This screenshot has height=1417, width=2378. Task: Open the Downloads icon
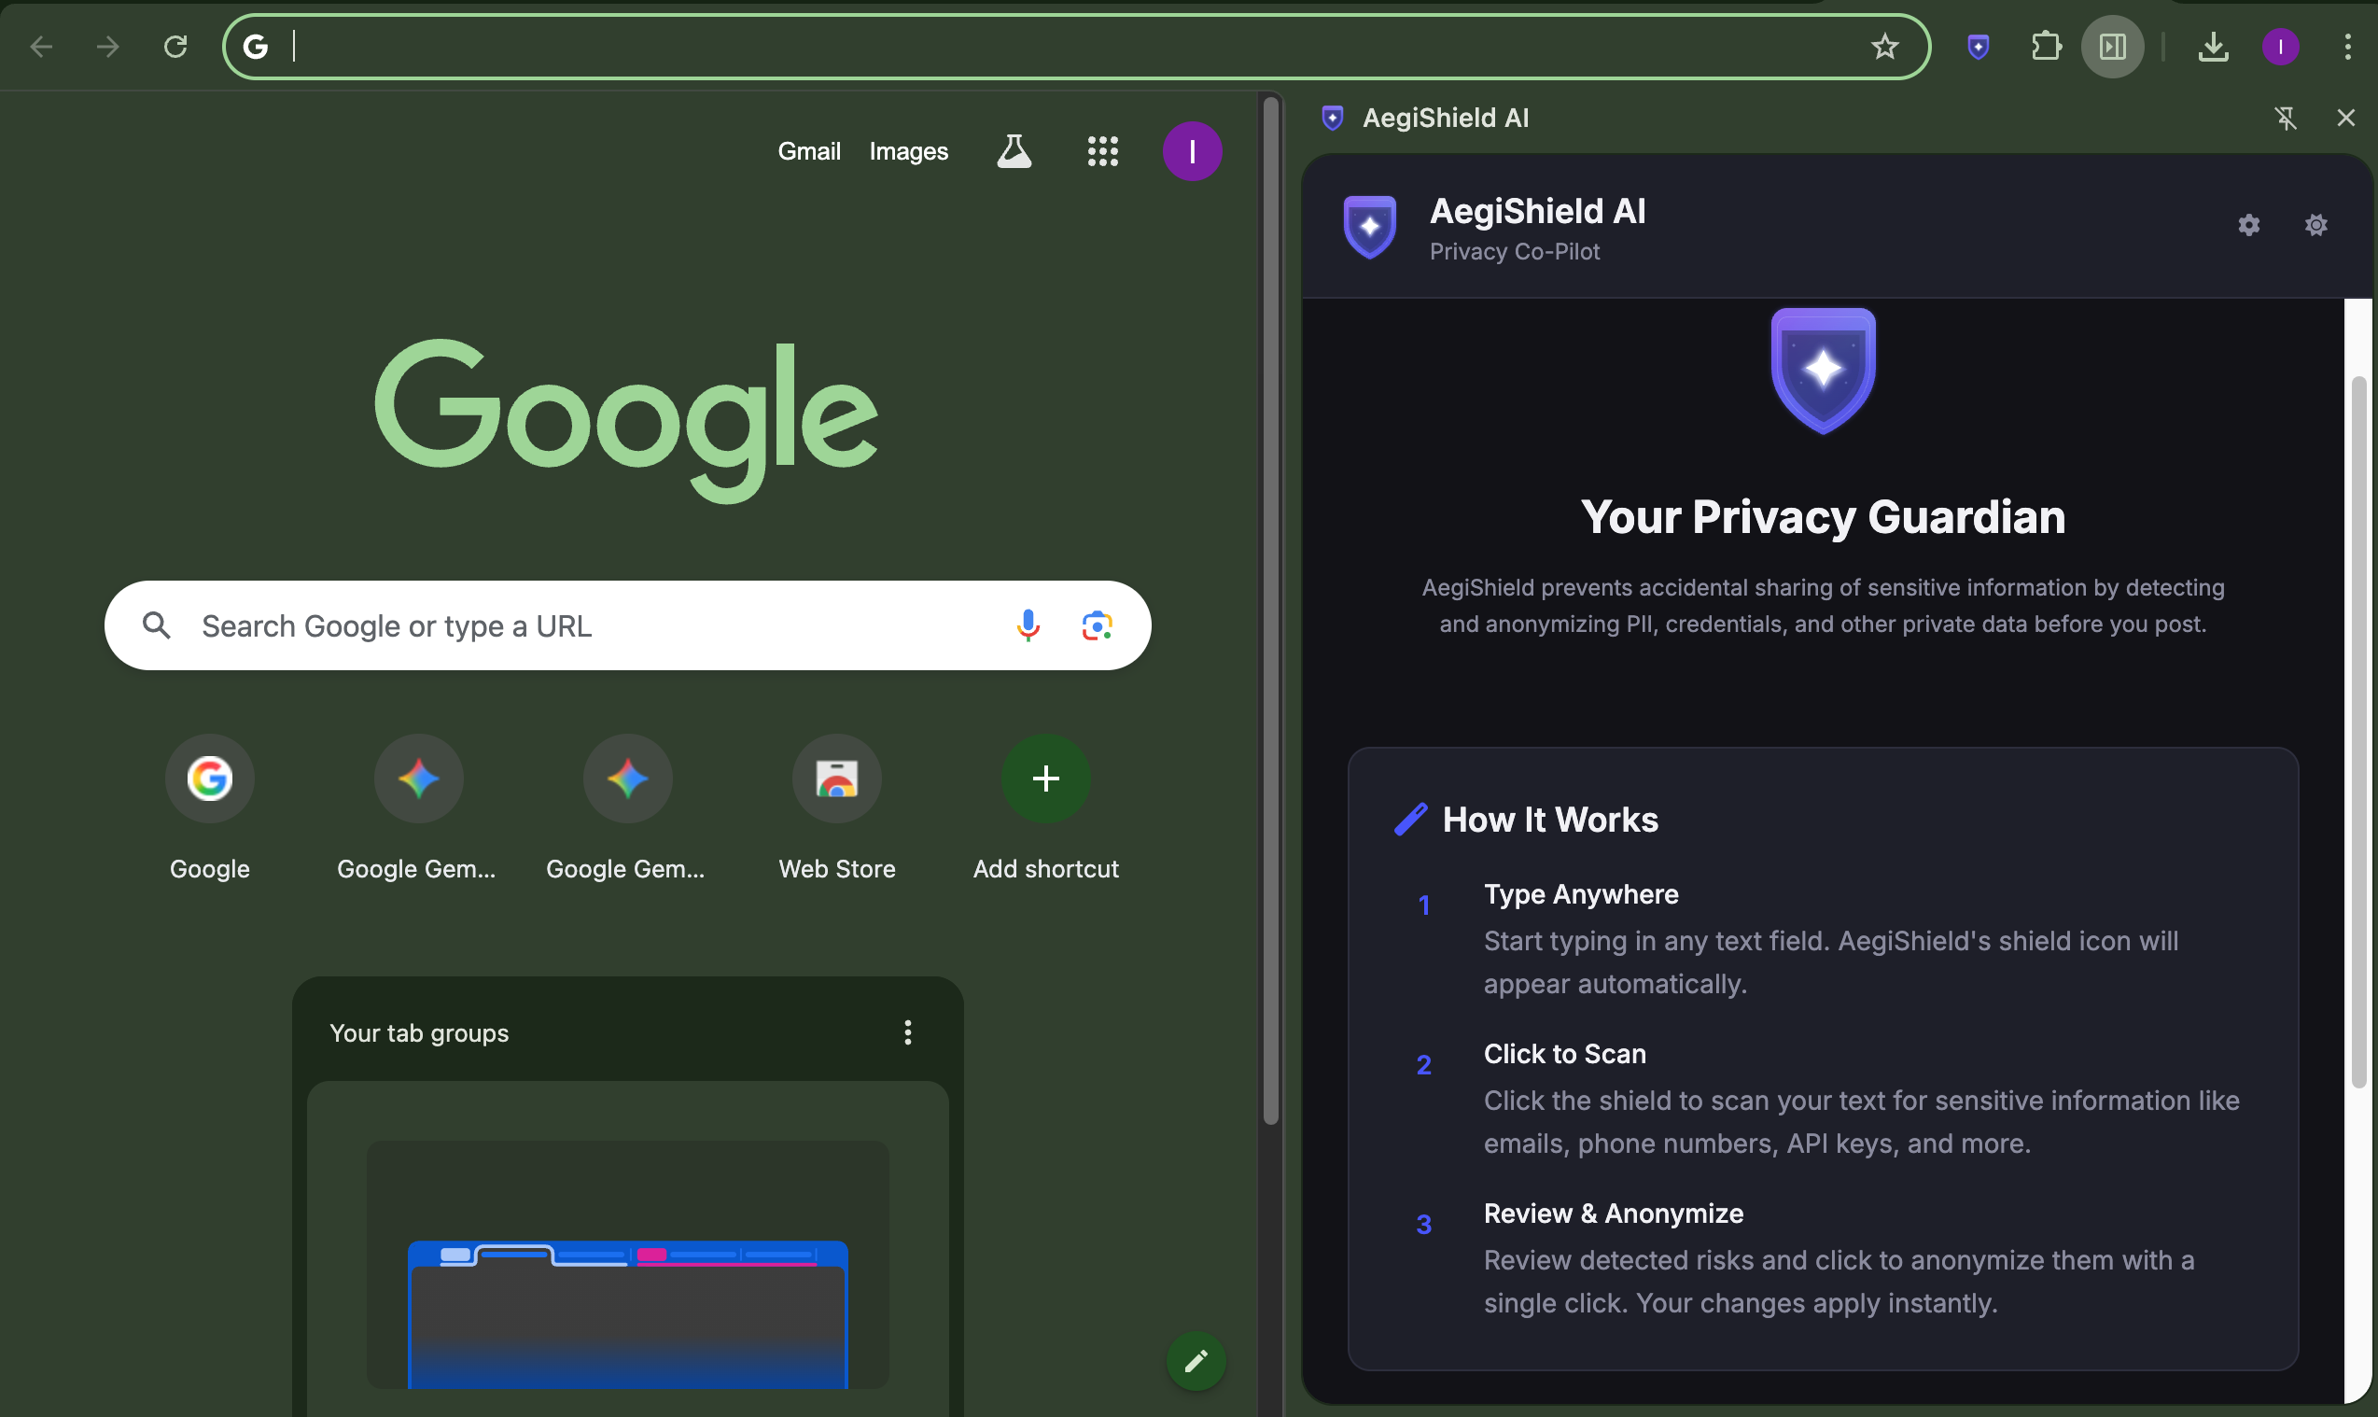click(2213, 46)
